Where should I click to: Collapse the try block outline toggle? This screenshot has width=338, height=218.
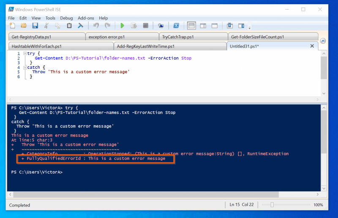(25, 53)
